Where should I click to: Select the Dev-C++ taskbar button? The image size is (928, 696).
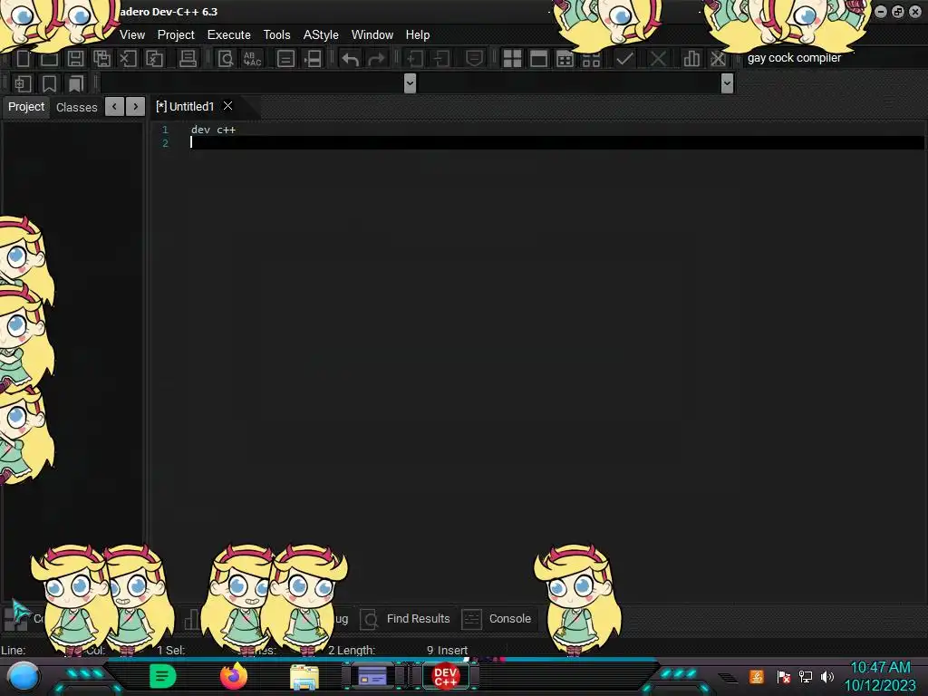(x=445, y=676)
